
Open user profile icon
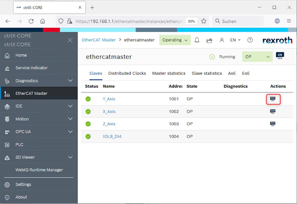tap(222, 40)
